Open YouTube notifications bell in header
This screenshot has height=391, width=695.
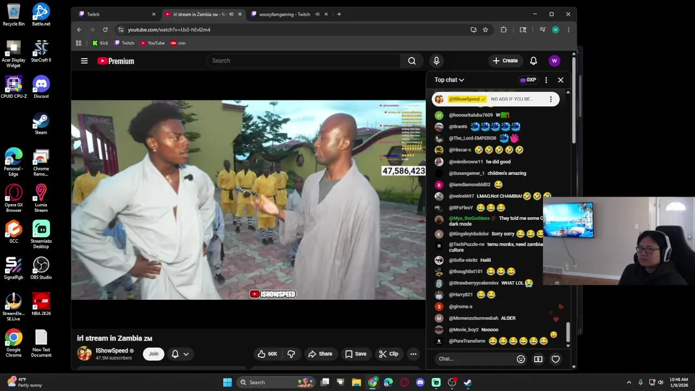[533, 61]
